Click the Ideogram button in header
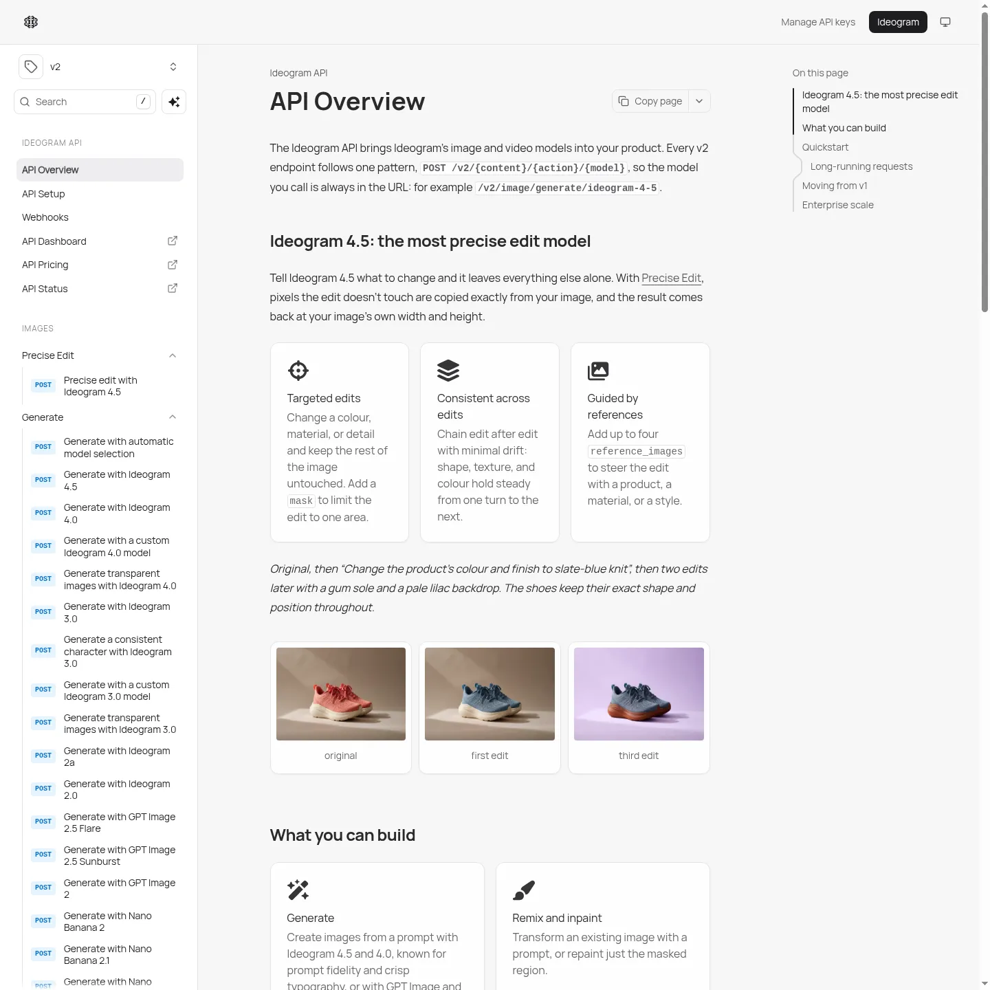This screenshot has width=990, height=990. tap(898, 22)
